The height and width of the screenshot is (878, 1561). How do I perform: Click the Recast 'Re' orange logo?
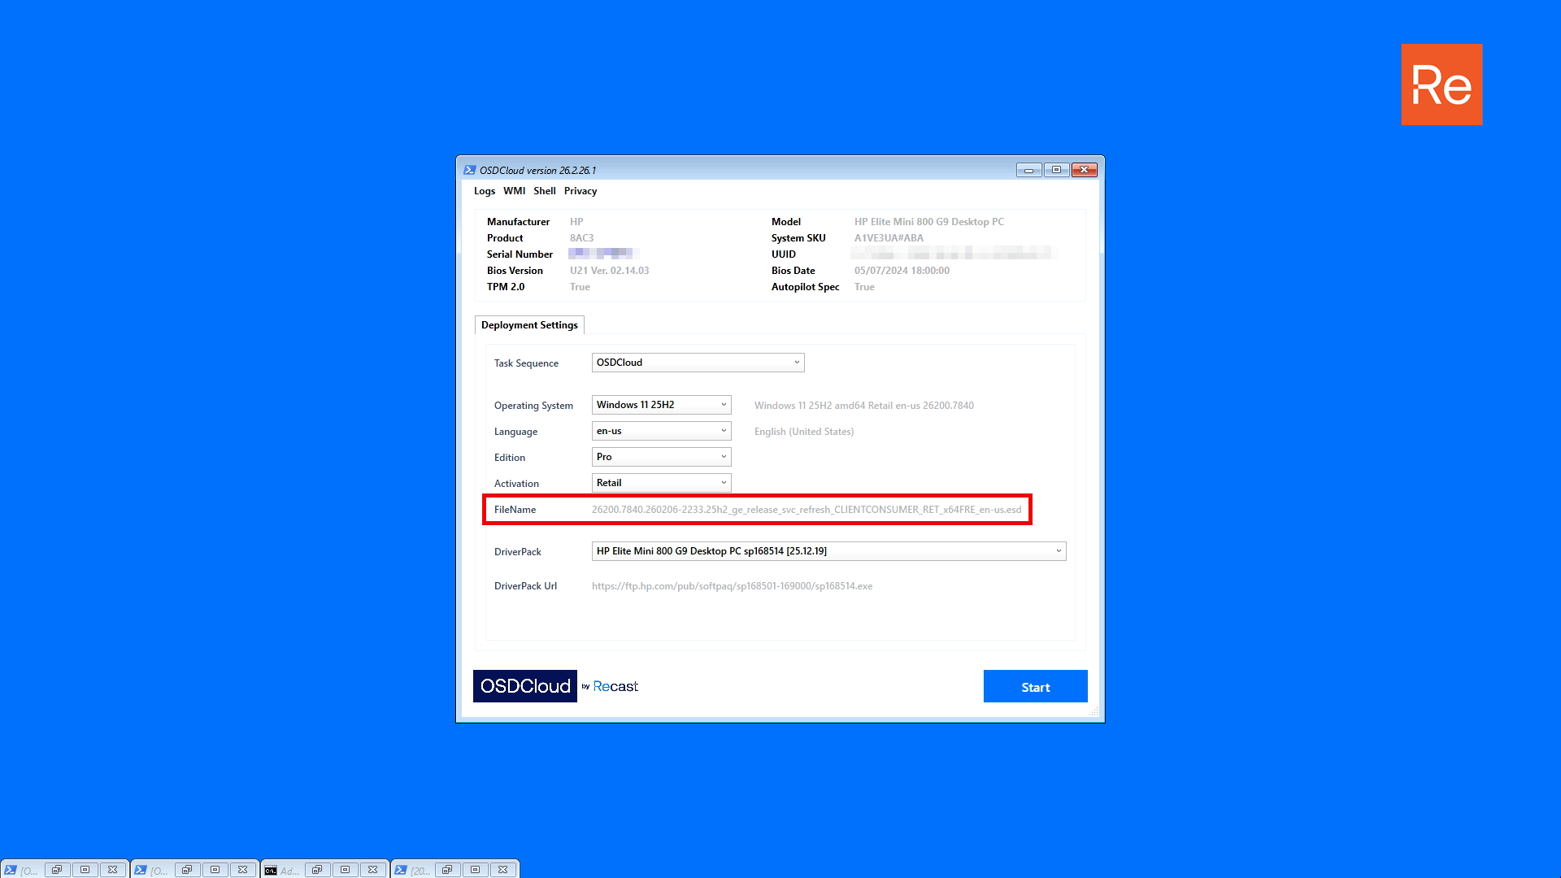tap(1441, 85)
